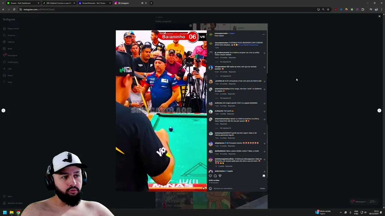The image size is (385, 216).
Task: Click the instagram.com address bar
Action: tap(168, 9)
